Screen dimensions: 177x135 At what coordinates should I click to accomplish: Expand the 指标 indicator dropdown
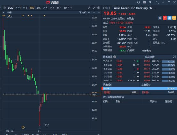coord(4,13)
